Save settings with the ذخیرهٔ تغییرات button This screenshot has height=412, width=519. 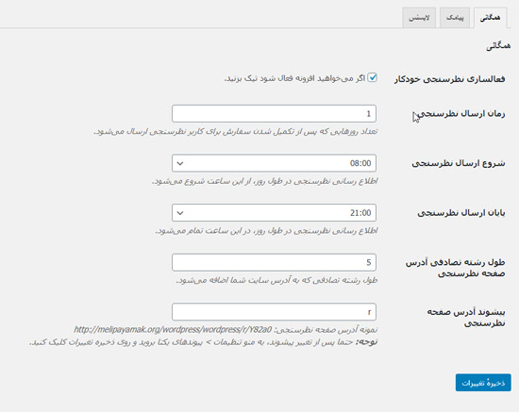(483, 383)
